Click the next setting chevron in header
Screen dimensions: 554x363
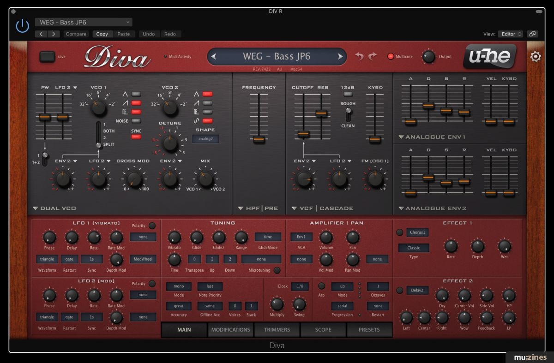pyautogui.click(x=54, y=34)
